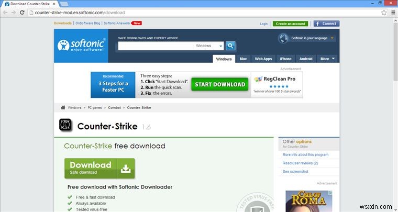Click the home icon in breadcrumb
Screen dimensions: 398x212
pos(63,107)
